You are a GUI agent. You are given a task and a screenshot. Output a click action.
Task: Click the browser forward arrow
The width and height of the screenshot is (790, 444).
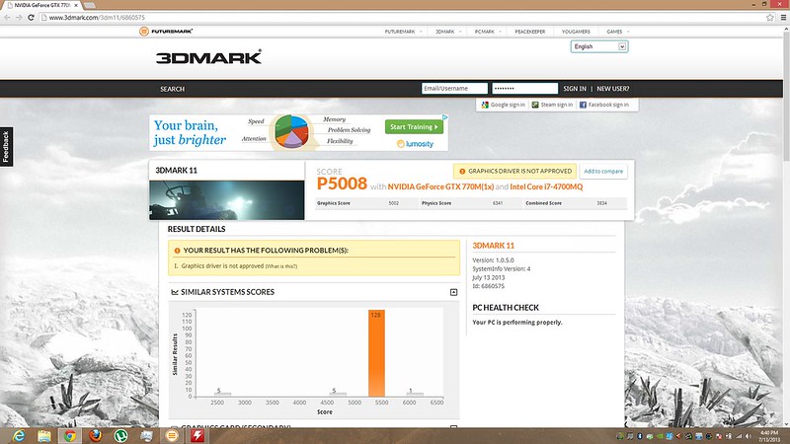(x=19, y=17)
